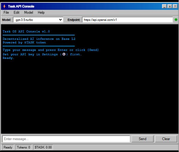Click the $TASK: 0.00 balance entry
Viewport: 179px width, 152px height.
pos(43,147)
